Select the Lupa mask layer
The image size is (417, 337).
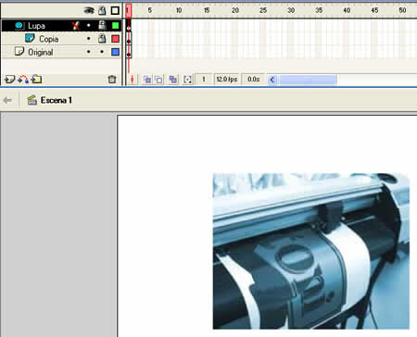tap(62, 26)
